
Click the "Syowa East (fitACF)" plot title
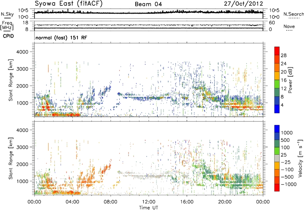(x=68, y=3)
